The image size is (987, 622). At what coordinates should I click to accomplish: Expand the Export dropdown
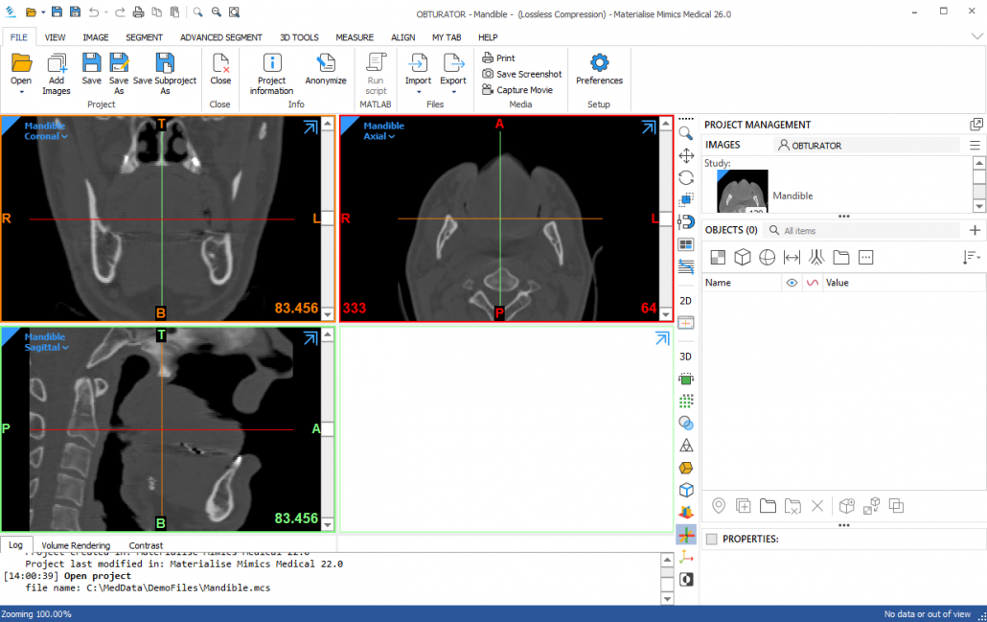pos(453,92)
